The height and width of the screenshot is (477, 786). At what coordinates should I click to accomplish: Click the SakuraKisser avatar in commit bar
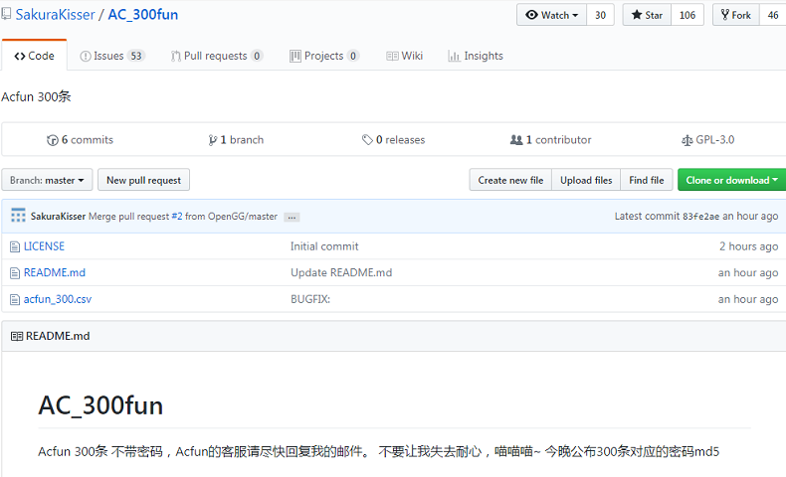[x=18, y=216]
